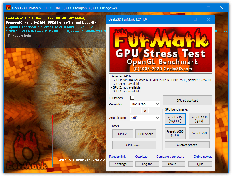
Task: Click the 'F1: toggle help' overlay text
Action: click(x=19, y=35)
